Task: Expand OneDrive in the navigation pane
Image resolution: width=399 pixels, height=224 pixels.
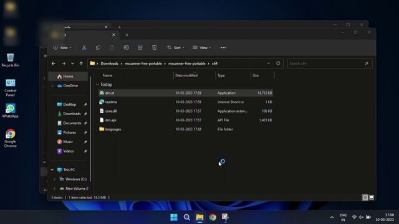Action: (52, 86)
